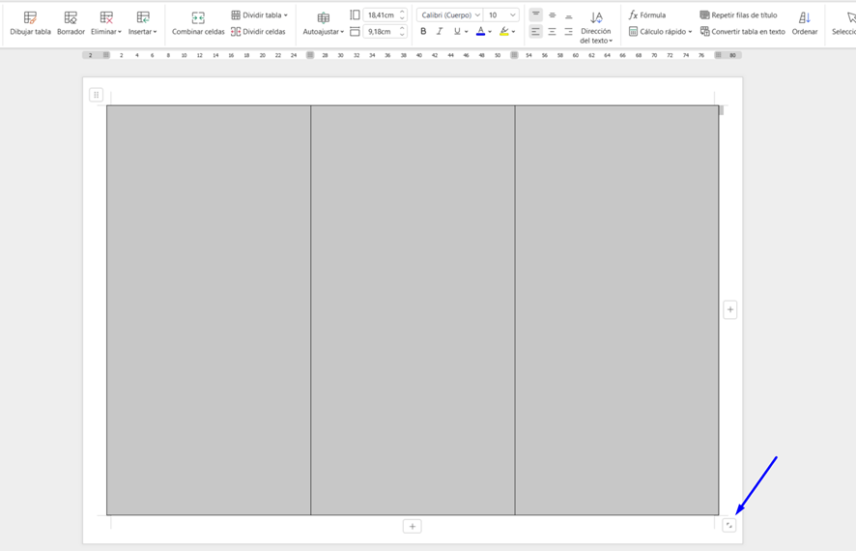
Task: Expand the Autoajustar options
Action: tap(324, 23)
